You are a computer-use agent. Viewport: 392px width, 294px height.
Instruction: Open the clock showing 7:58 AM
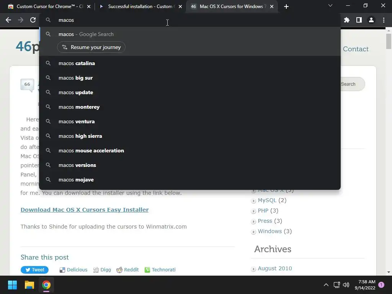point(365,285)
